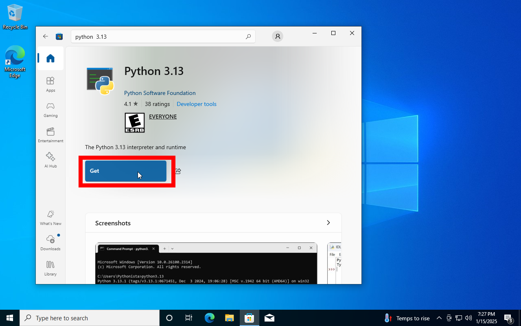Click the share icon beside Get
The width and height of the screenshot is (521, 326).
[178, 171]
